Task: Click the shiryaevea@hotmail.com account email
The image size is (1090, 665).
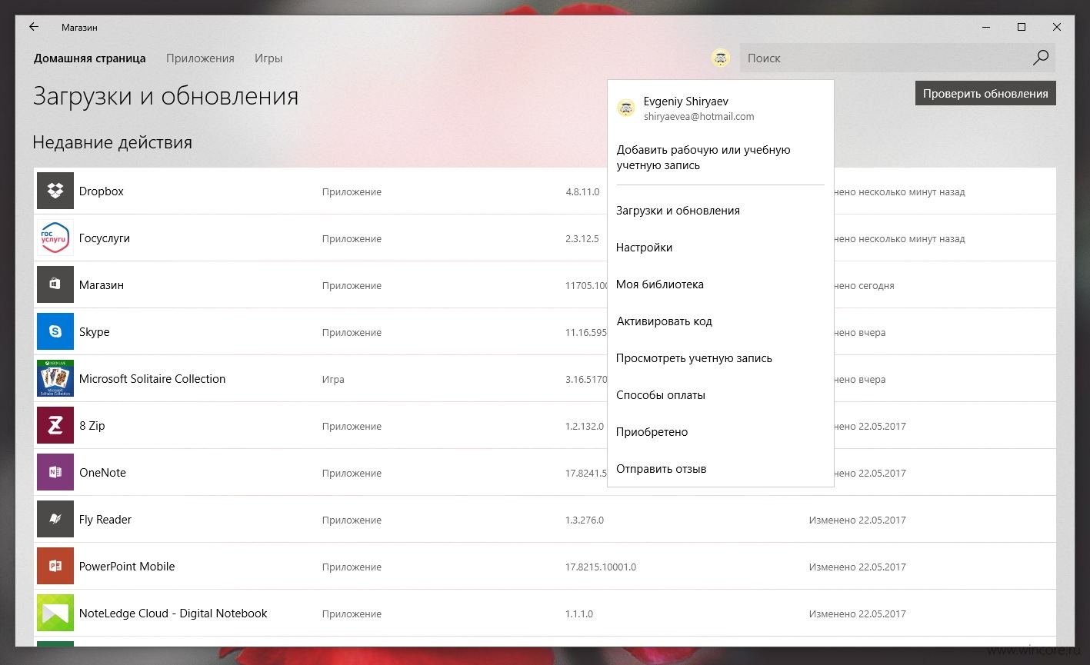Action: 698,117
